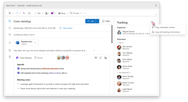Expand the ribbon with bottom-right chevron

(156, 14)
